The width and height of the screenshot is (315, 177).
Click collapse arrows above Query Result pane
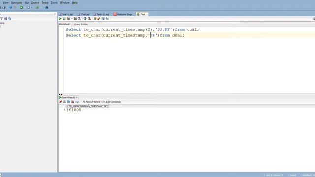tap(61, 94)
